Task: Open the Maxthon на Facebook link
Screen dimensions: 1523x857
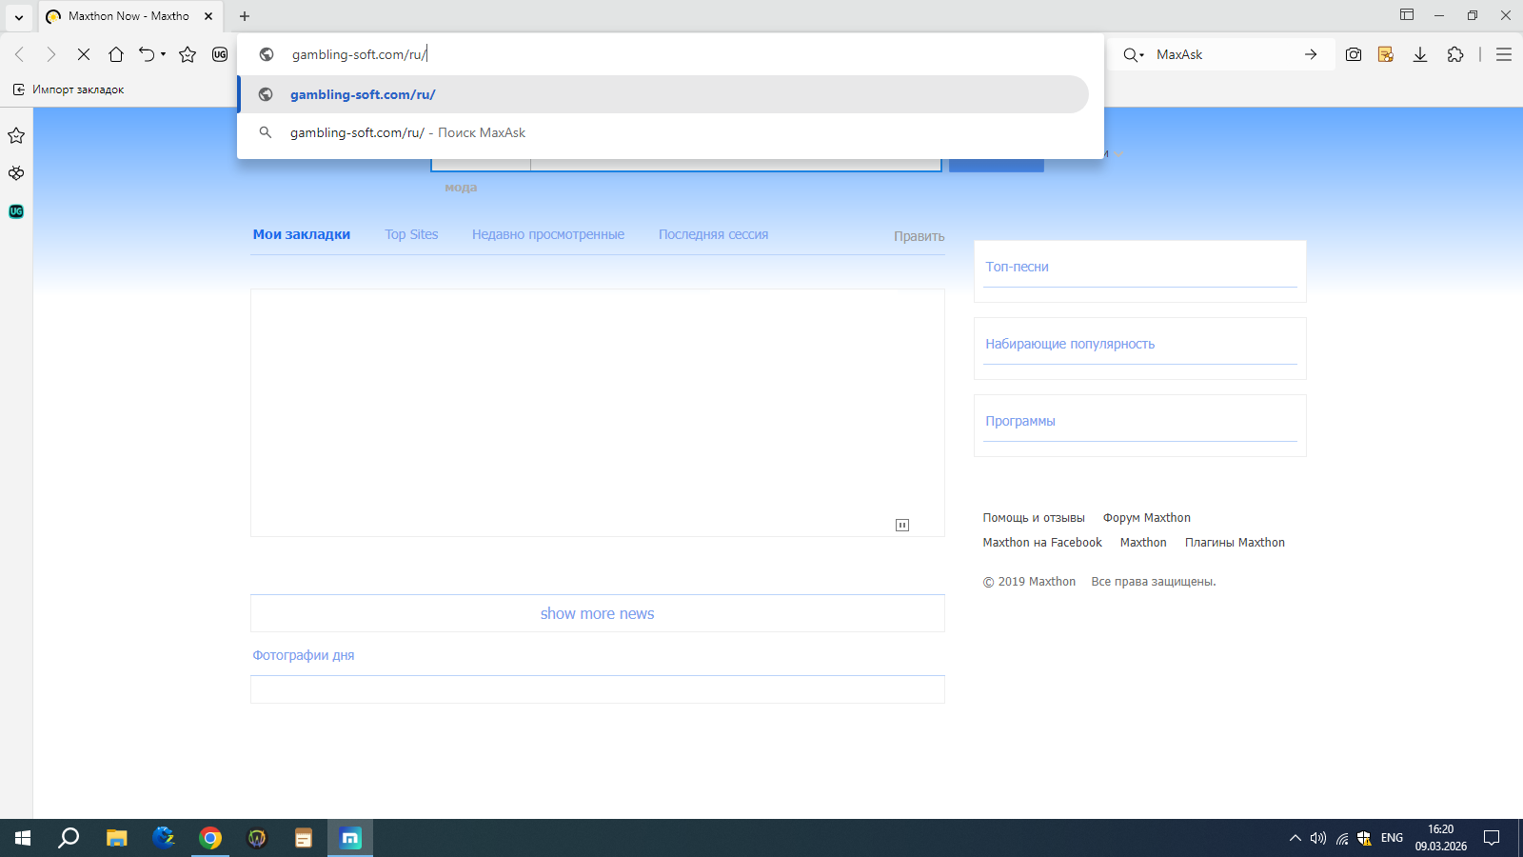Action: point(1042,543)
